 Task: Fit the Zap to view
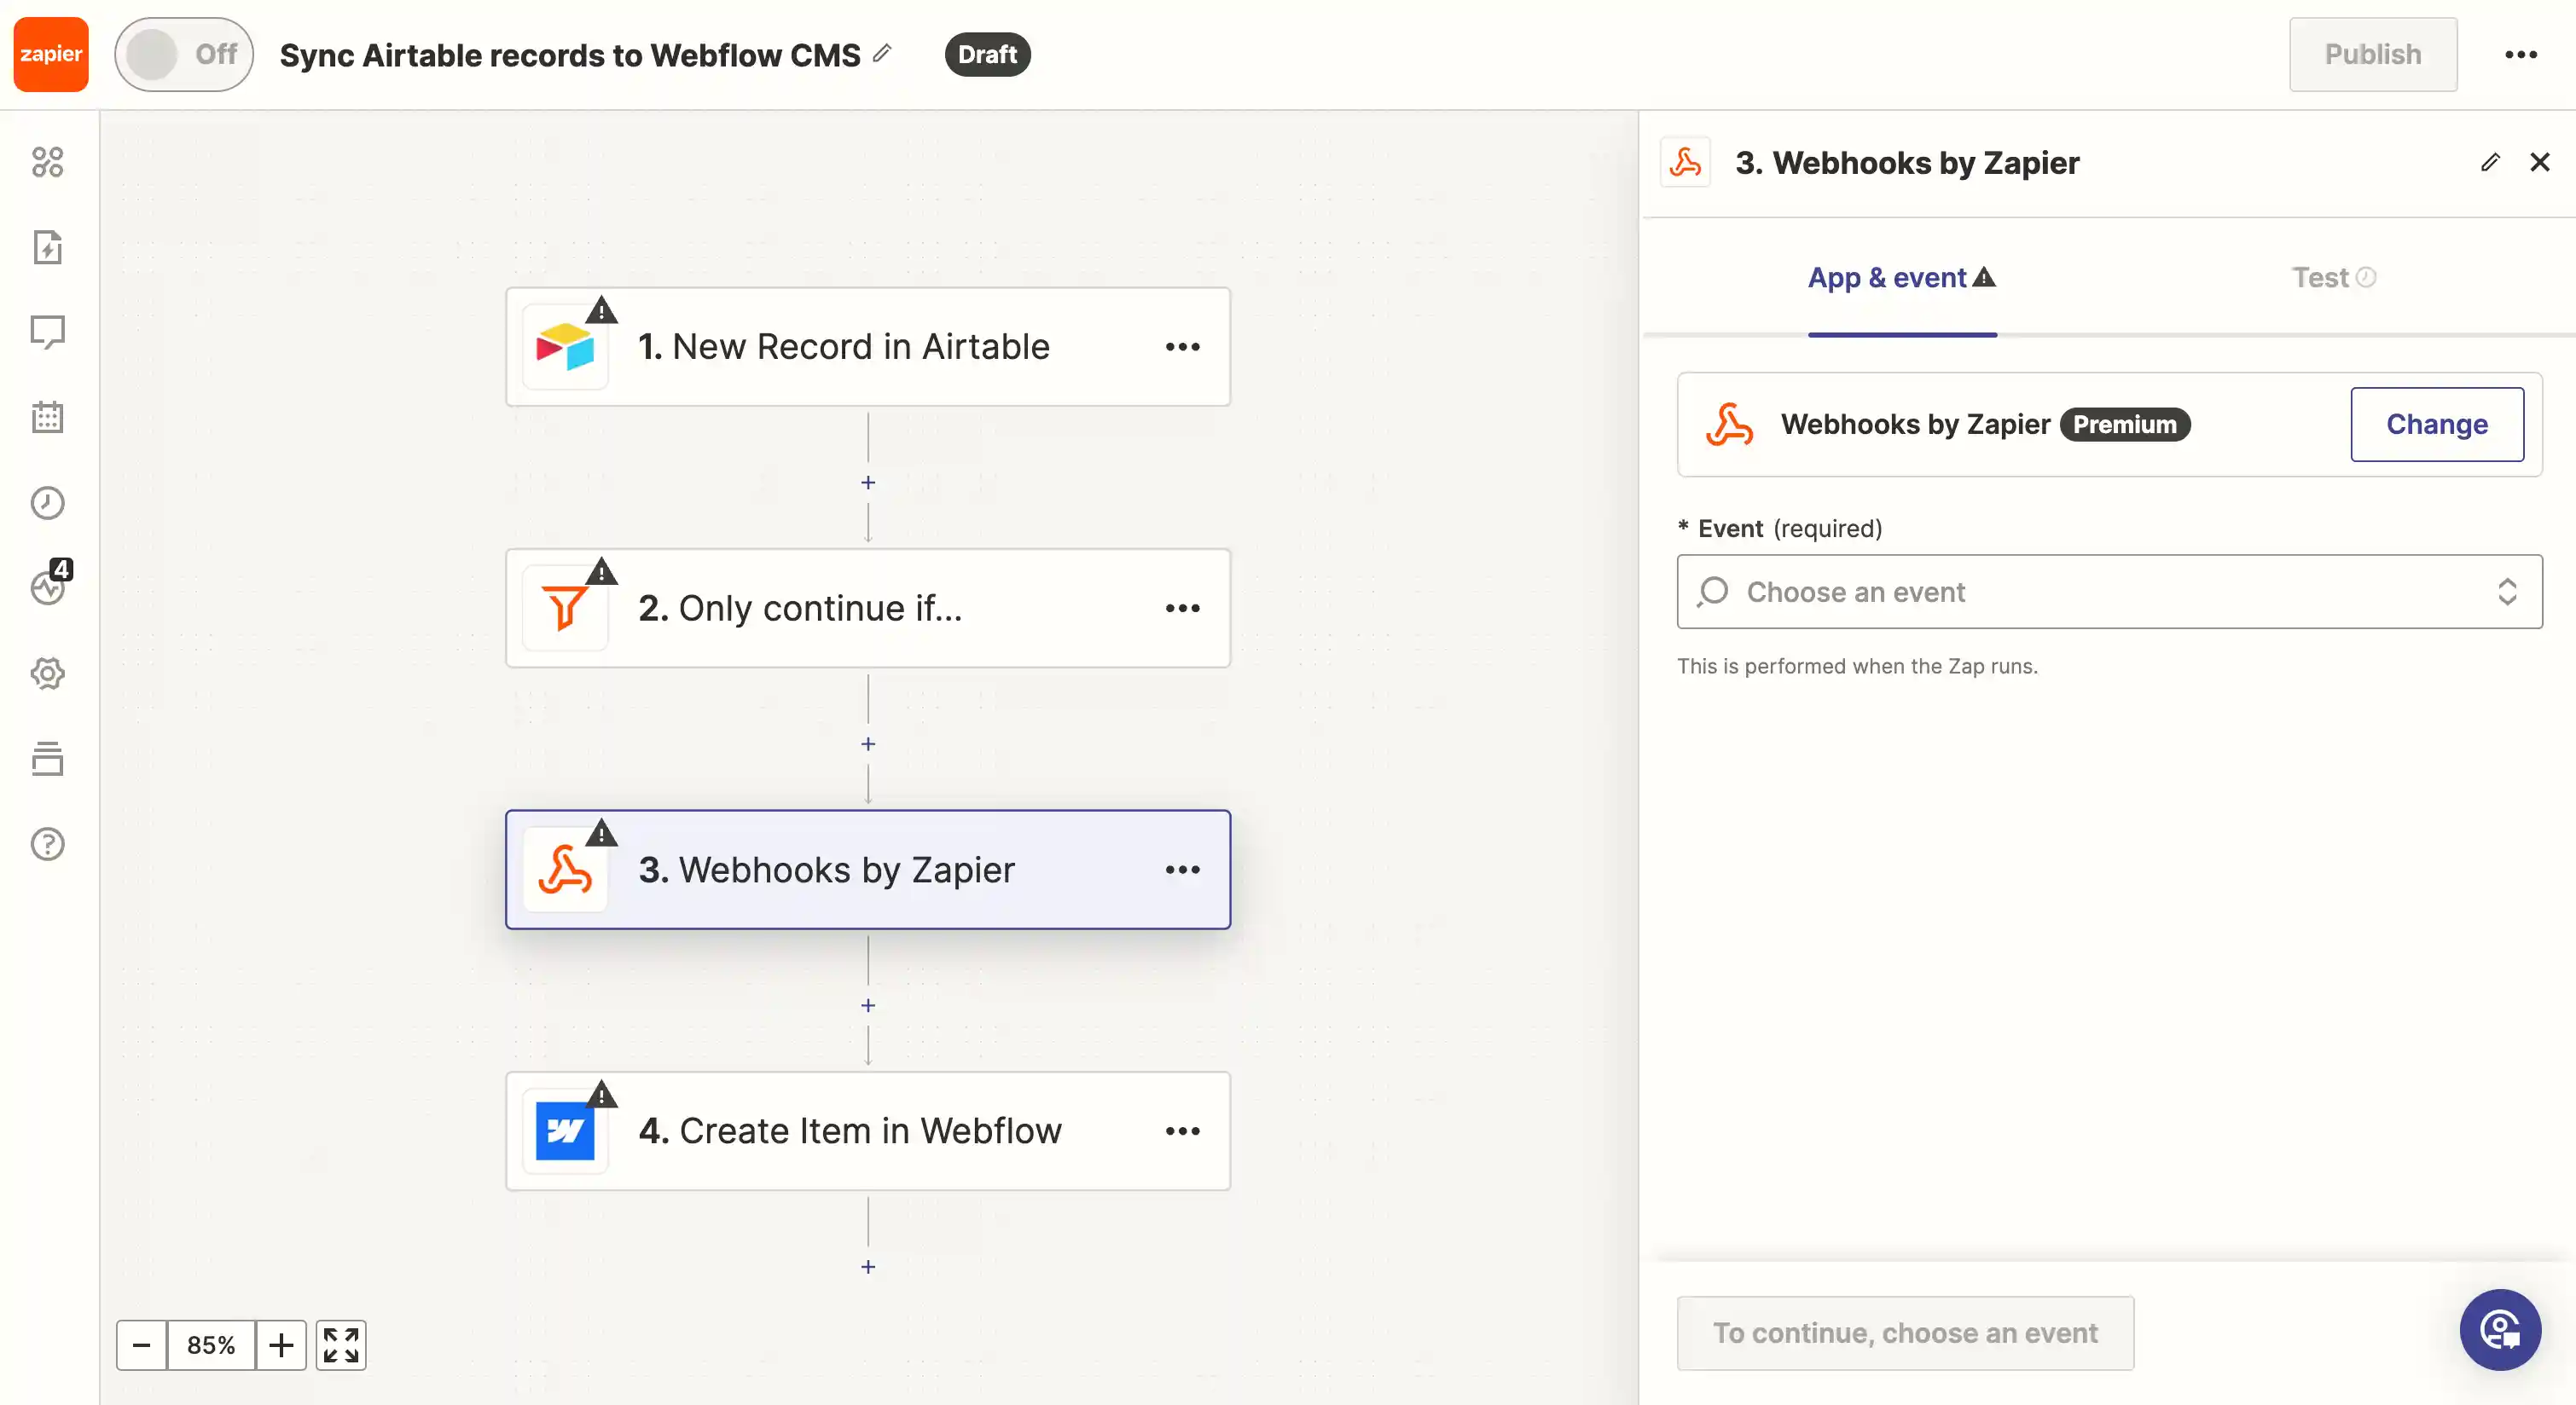click(341, 1345)
